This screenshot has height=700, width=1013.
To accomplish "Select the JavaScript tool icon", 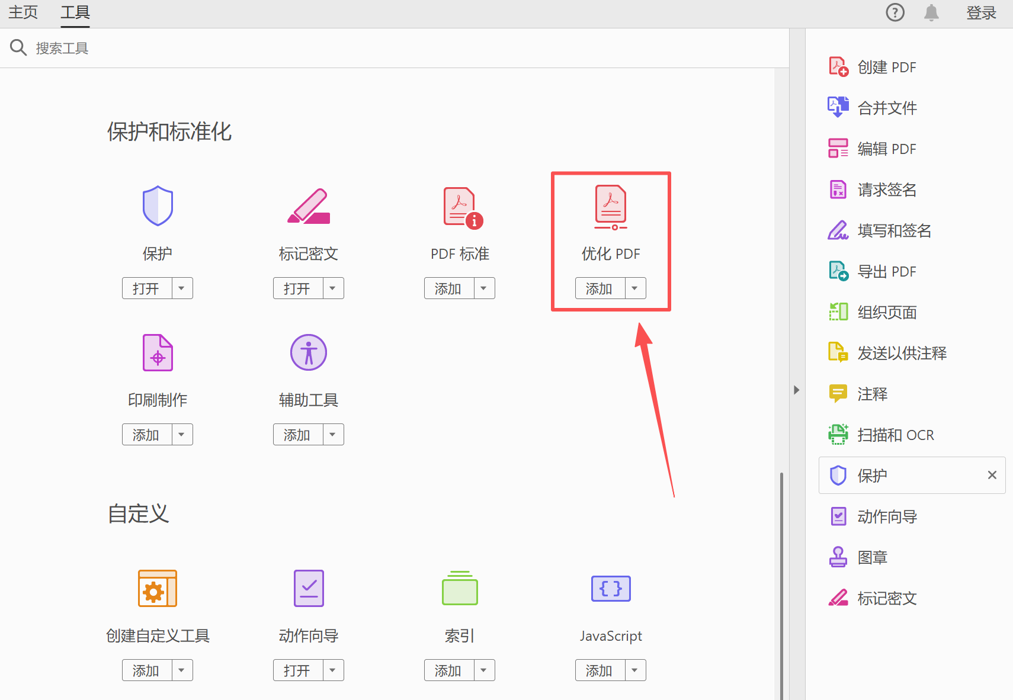I will [x=610, y=588].
